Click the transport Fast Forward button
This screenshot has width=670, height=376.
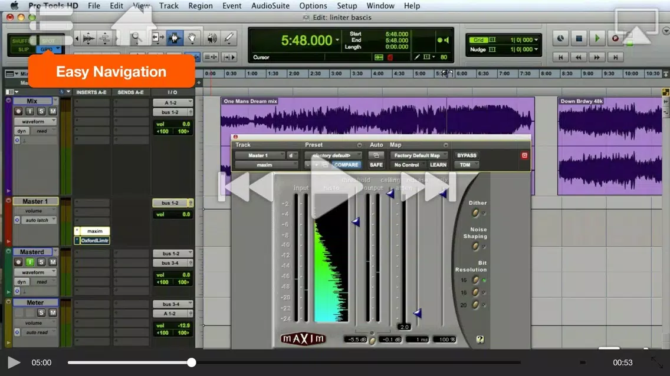tap(597, 57)
